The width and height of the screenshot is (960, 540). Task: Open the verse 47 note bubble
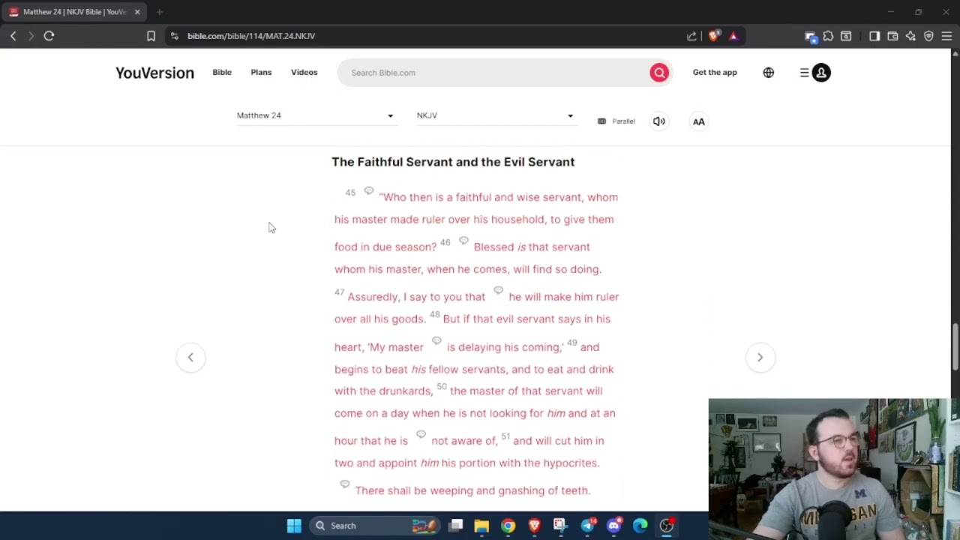498,290
